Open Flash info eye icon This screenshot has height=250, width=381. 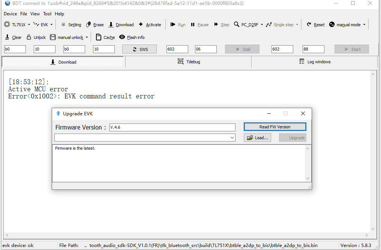(122, 37)
